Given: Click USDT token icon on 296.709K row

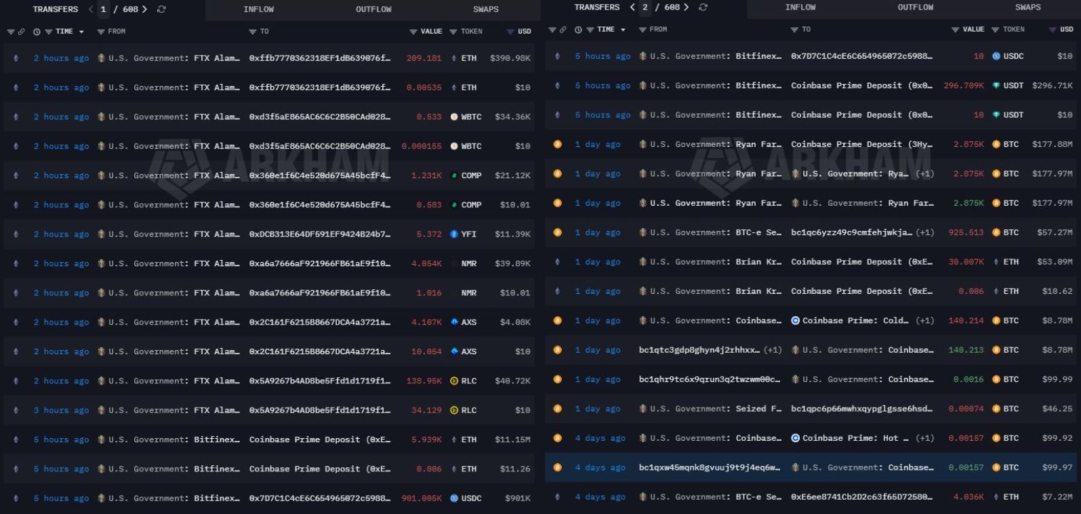Looking at the screenshot, I should [996, 86].
